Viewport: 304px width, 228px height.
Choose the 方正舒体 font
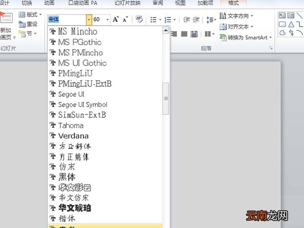coord(105,146)
